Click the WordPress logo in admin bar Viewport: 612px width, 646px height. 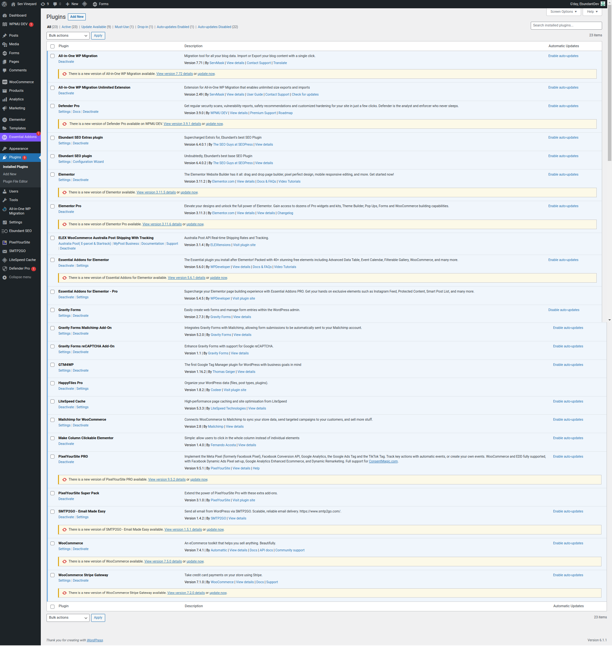pos(4,4)
